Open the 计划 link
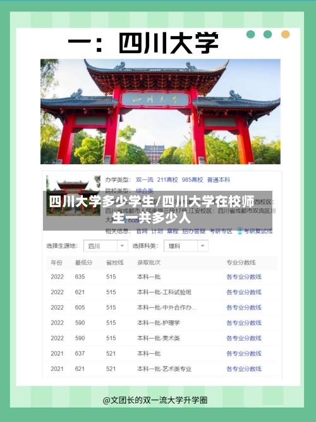This screenshot has height=422, width=316. [157, 231]
